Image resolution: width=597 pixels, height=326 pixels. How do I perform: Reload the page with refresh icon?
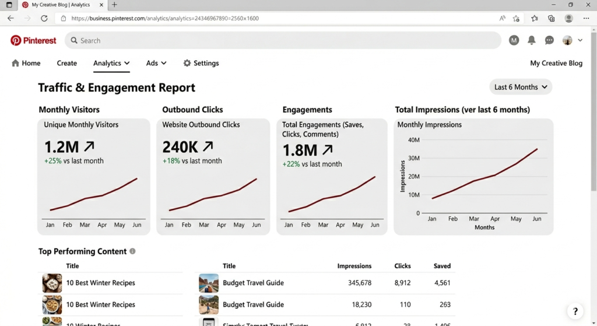pyautogui.click(x=44, y=18)
